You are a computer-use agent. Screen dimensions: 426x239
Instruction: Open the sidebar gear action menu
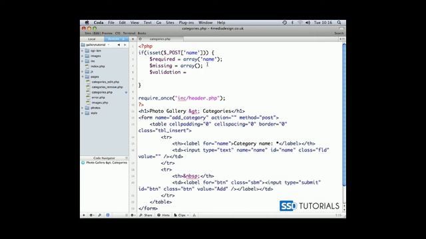pos(92,215)
